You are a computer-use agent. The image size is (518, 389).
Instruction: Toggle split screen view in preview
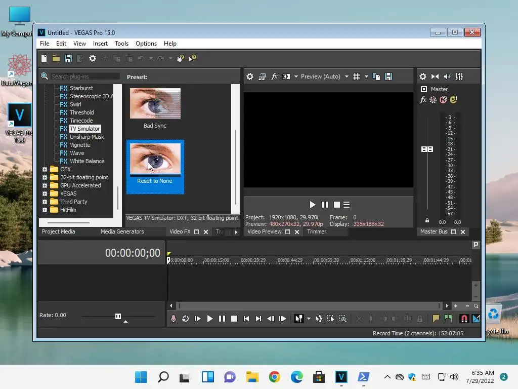click(x=286, y=77)
